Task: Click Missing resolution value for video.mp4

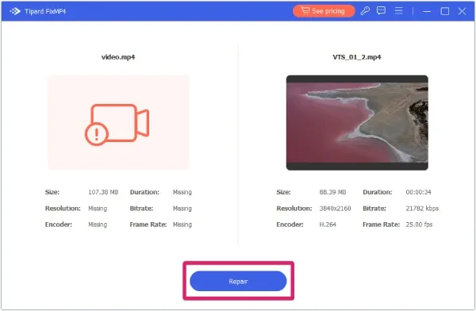Action: (x=98, y=209)
